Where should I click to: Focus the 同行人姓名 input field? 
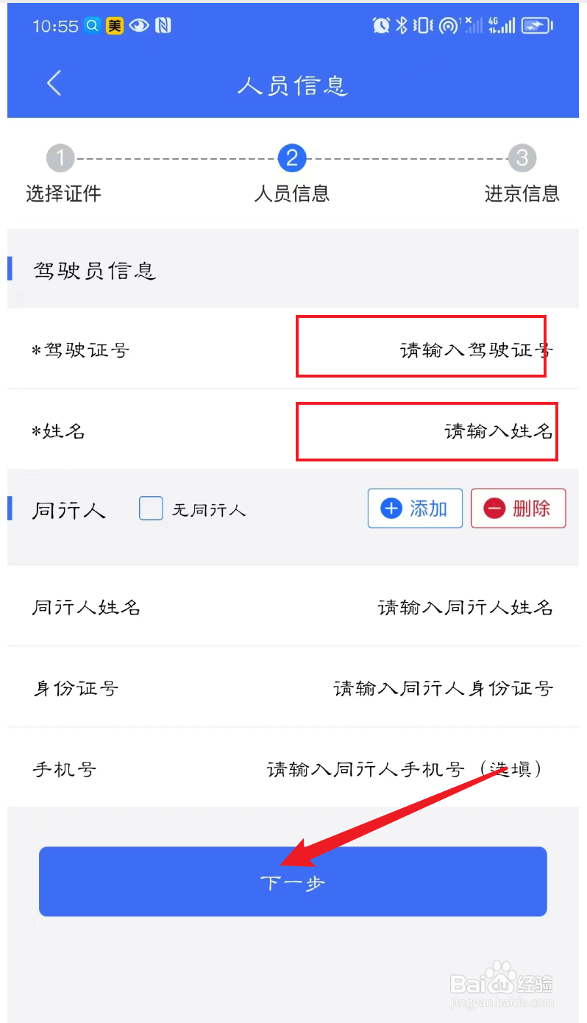pyautogui.click(x=293, y=607)
